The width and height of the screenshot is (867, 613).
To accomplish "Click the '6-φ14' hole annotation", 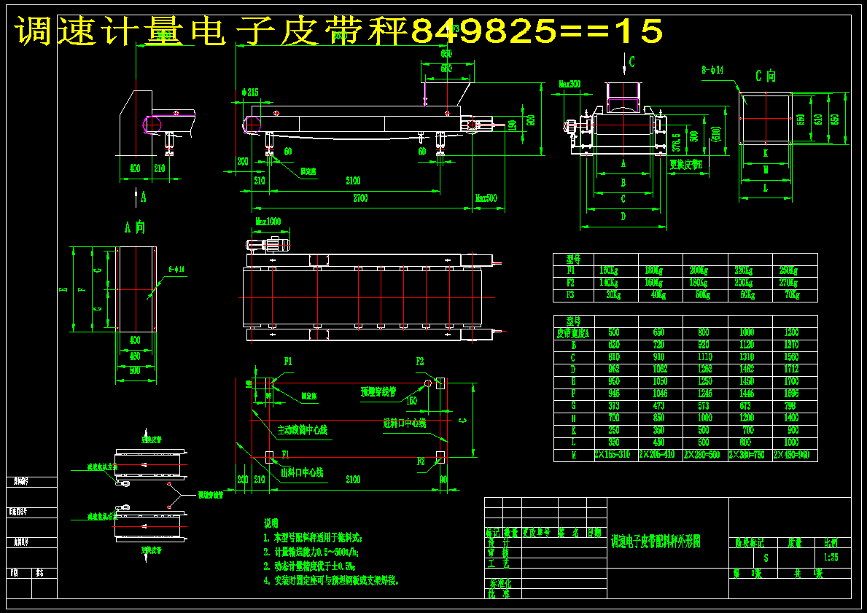I will [x=176, y=269].
